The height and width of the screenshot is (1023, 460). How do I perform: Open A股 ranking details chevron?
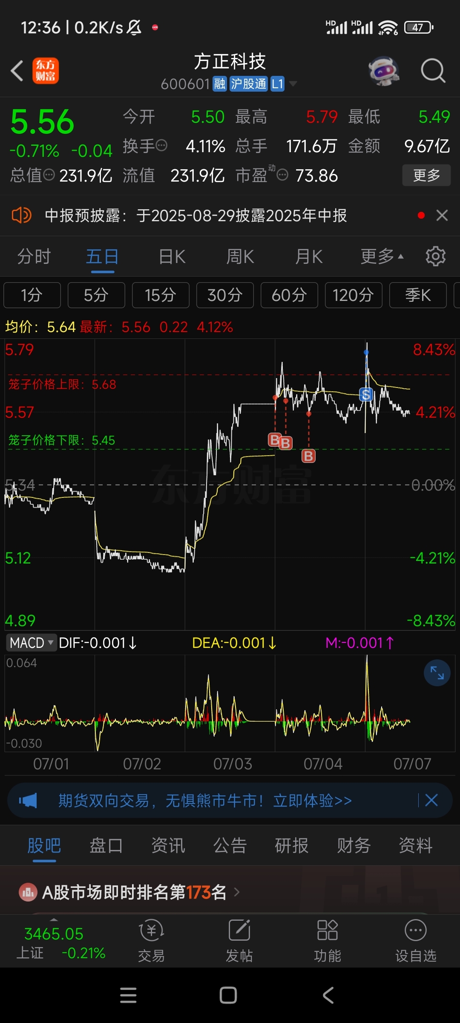237,892
